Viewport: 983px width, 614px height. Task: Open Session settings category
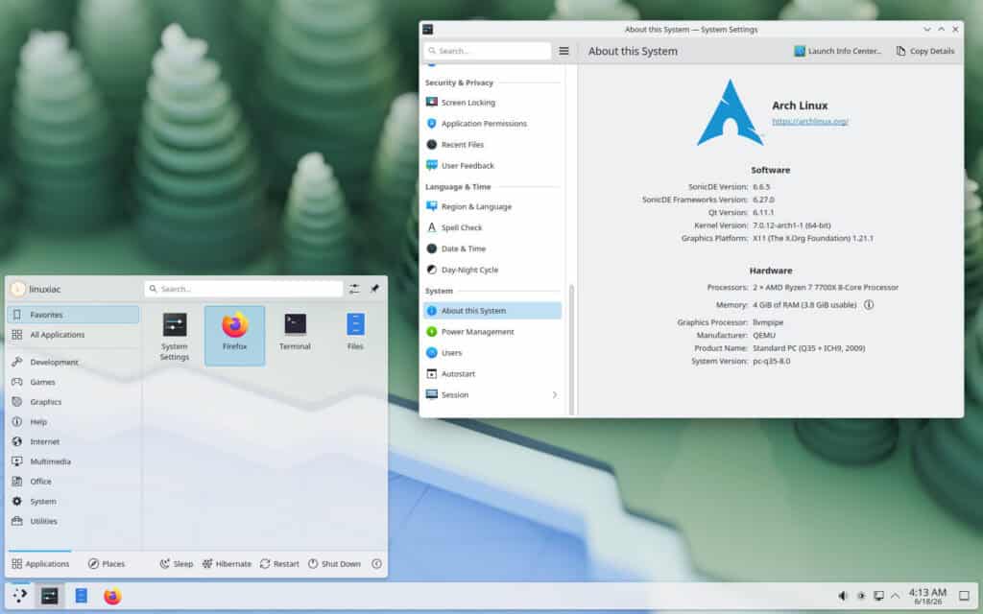tap(492, 394)
